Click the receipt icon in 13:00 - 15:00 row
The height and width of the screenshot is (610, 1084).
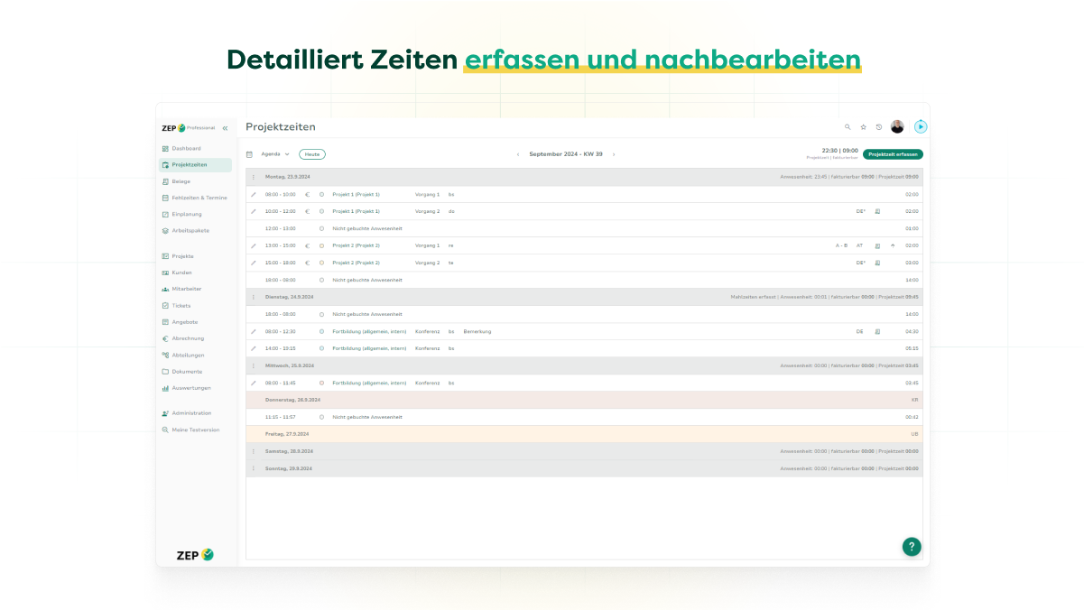point(877,245)
